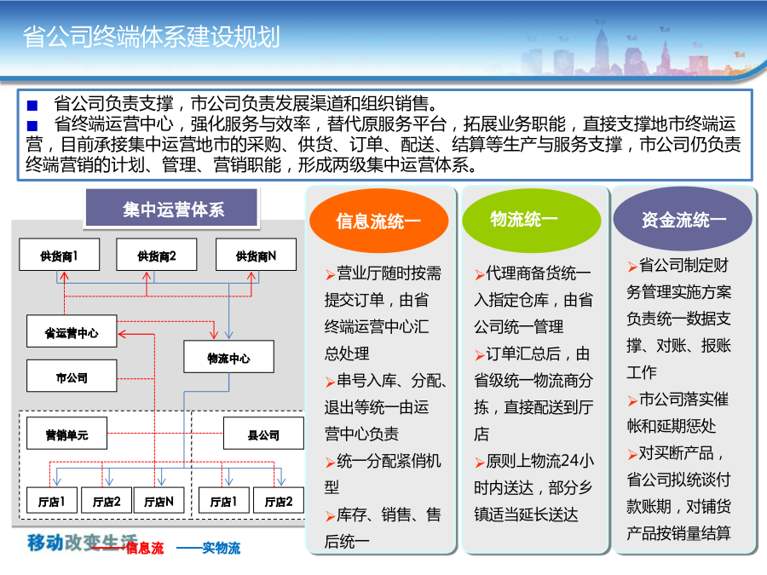Click bullet 市公司落实催帐和延期惩处
The width and height of the screenshot is (767, 575).
tap(678, 412)
